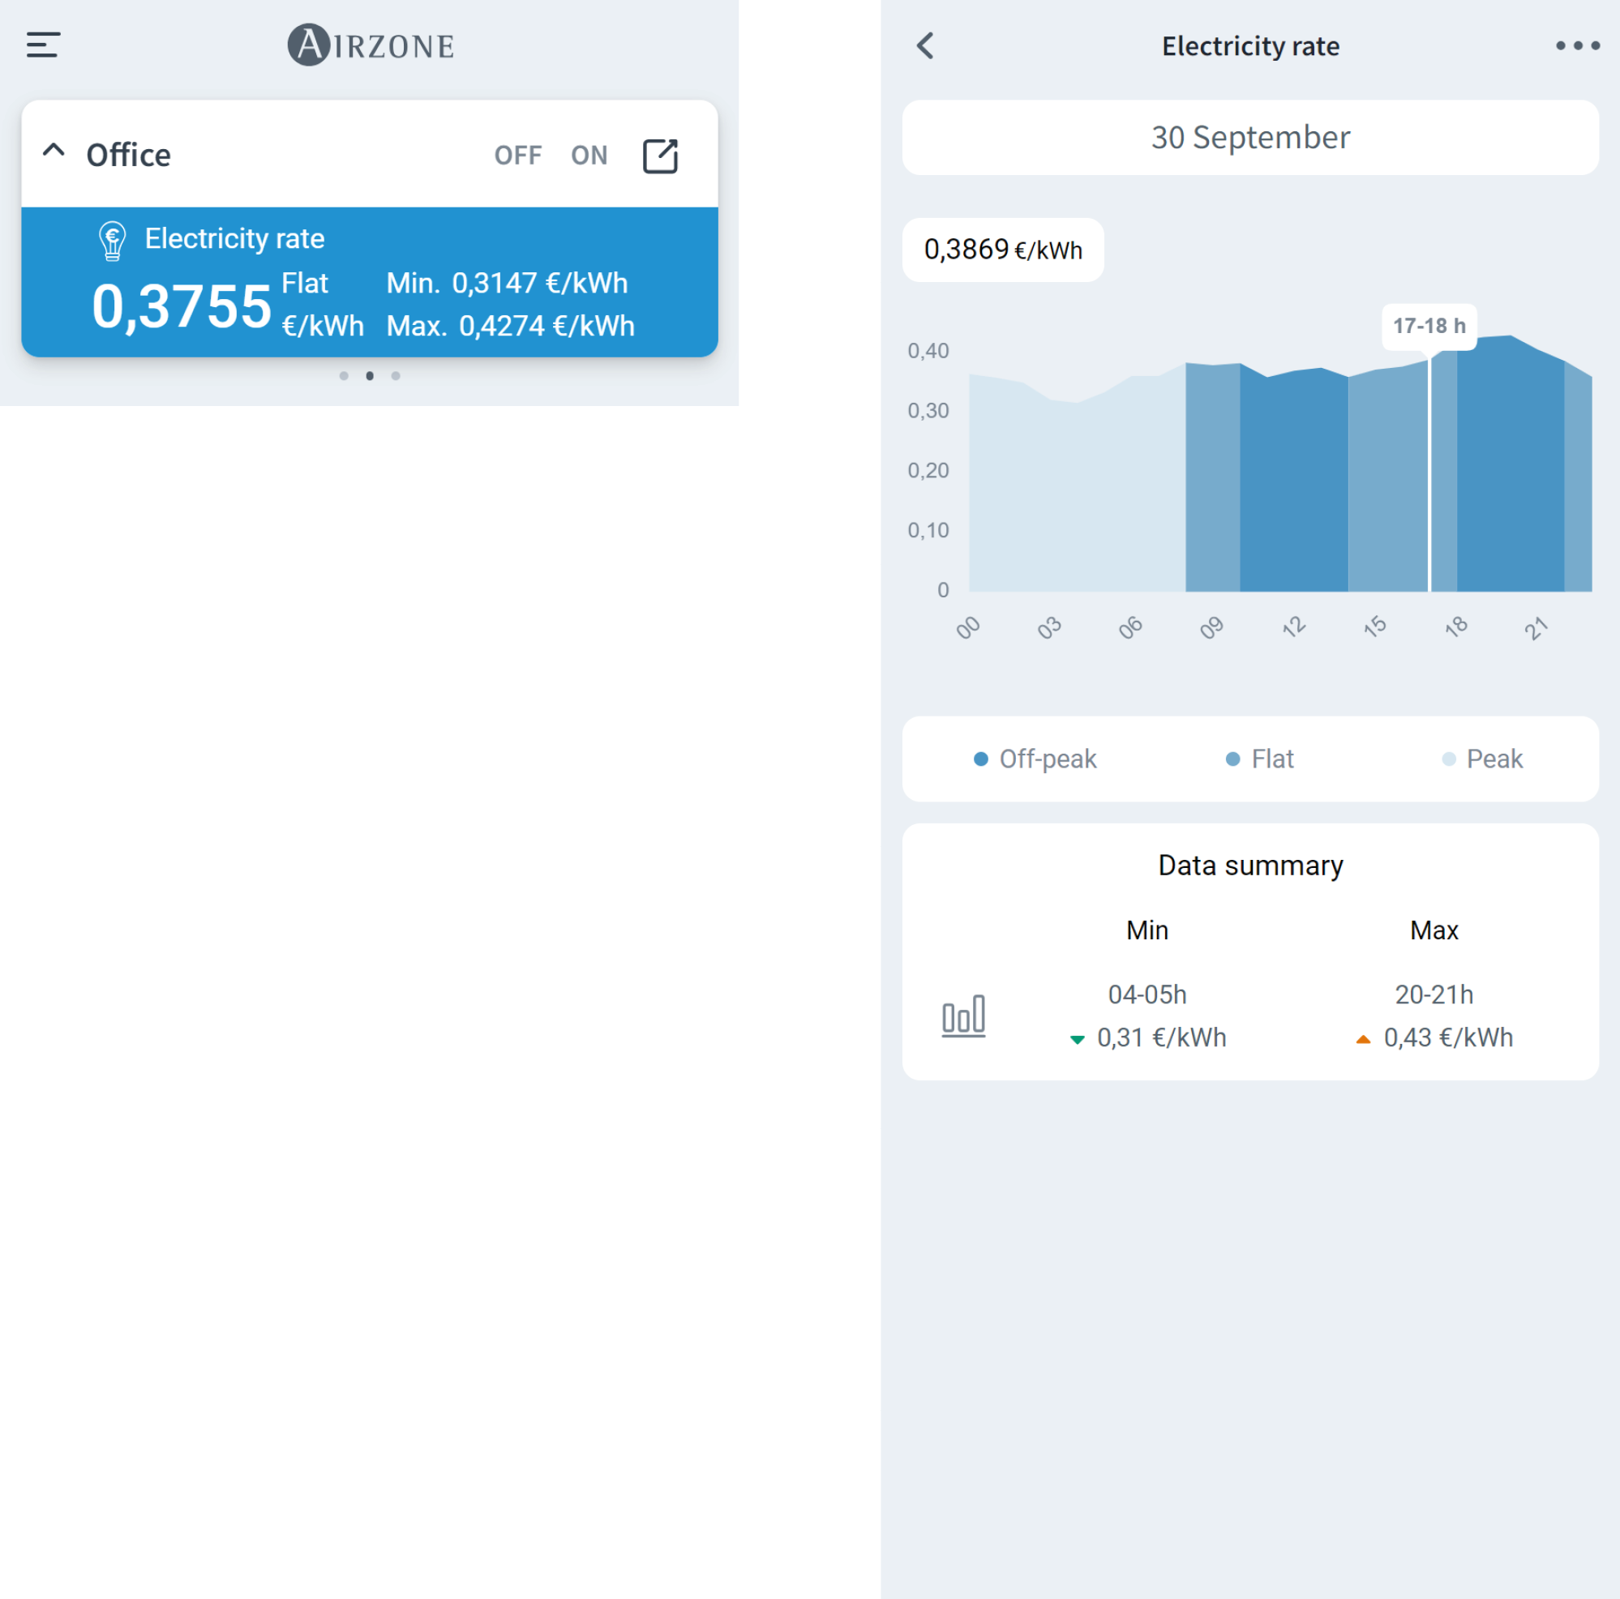1620x1599 pixels.
Task: Open the three-dot more options menu
Action: (1576, 46)
